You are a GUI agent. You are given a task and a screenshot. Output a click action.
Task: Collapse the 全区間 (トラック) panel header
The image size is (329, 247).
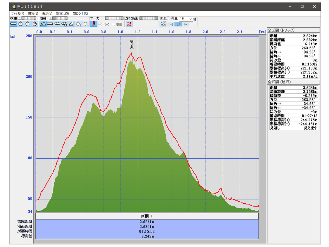coord(293,30)
